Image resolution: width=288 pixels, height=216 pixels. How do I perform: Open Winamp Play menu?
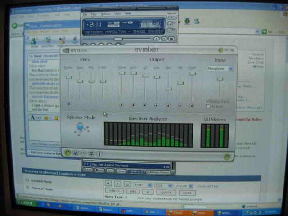pos(94,14)
